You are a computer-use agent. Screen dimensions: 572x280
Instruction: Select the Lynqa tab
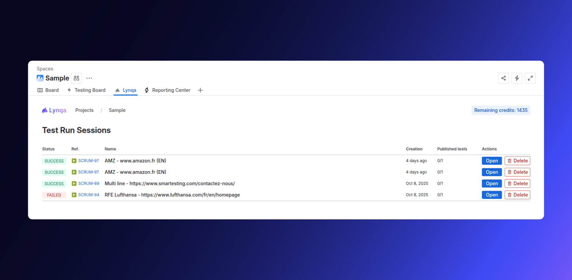[x=129, y=90]
